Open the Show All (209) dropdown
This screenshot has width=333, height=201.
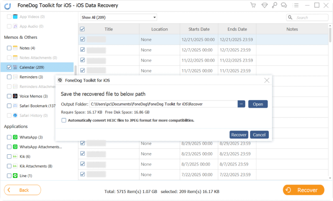119,18
